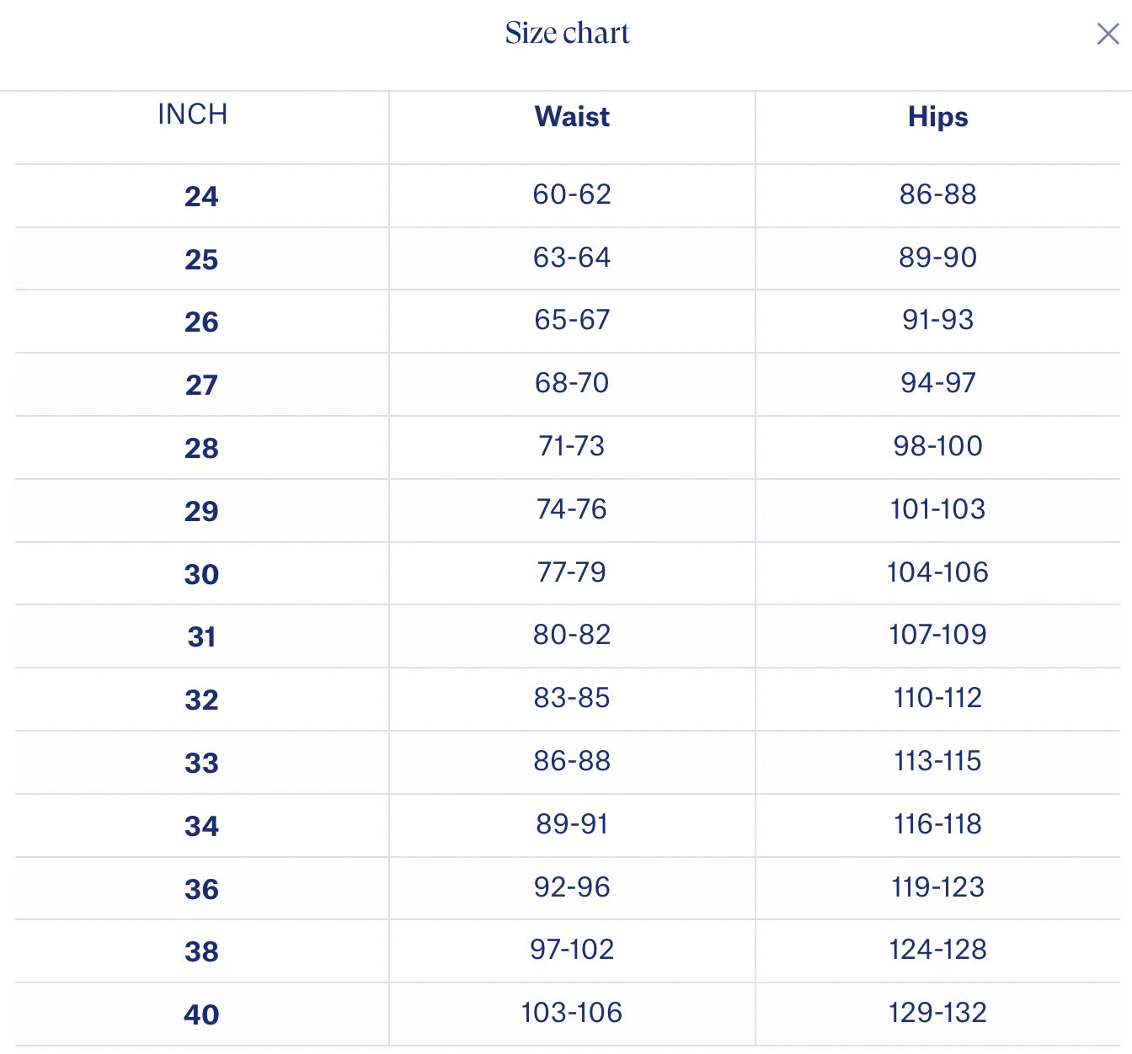Select size 24 row label
Screen dimensions: 1132x1054
(x=201, y=196)
